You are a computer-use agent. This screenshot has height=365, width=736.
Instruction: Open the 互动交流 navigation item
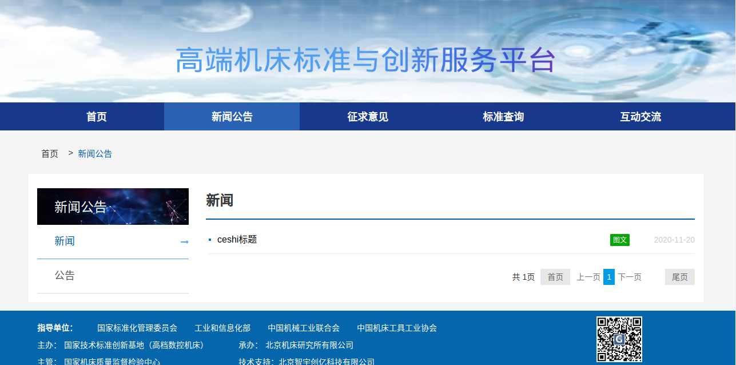[640, 117]
